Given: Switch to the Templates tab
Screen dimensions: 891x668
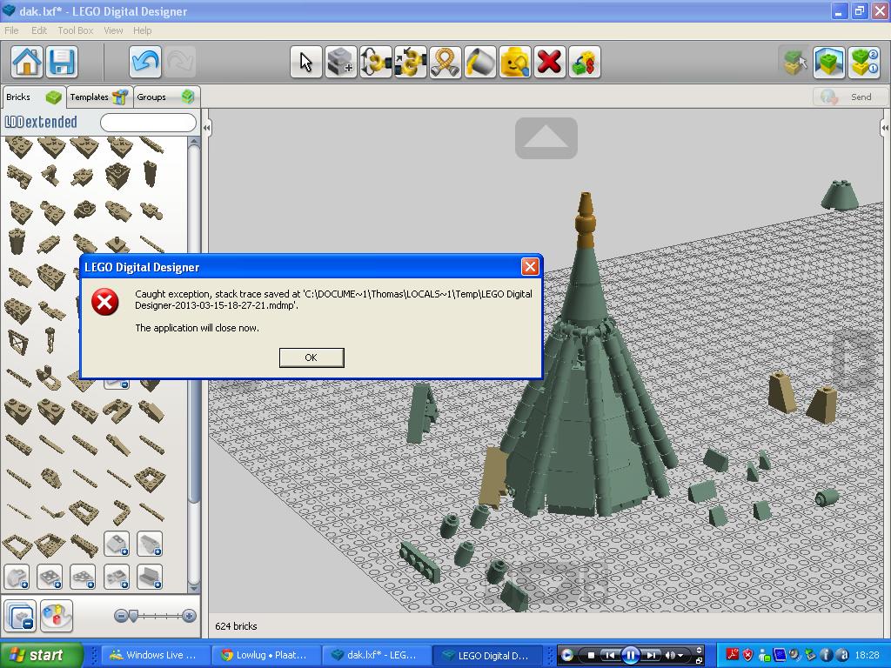Looking at the screenshot, I should click(x=99, y=97).
